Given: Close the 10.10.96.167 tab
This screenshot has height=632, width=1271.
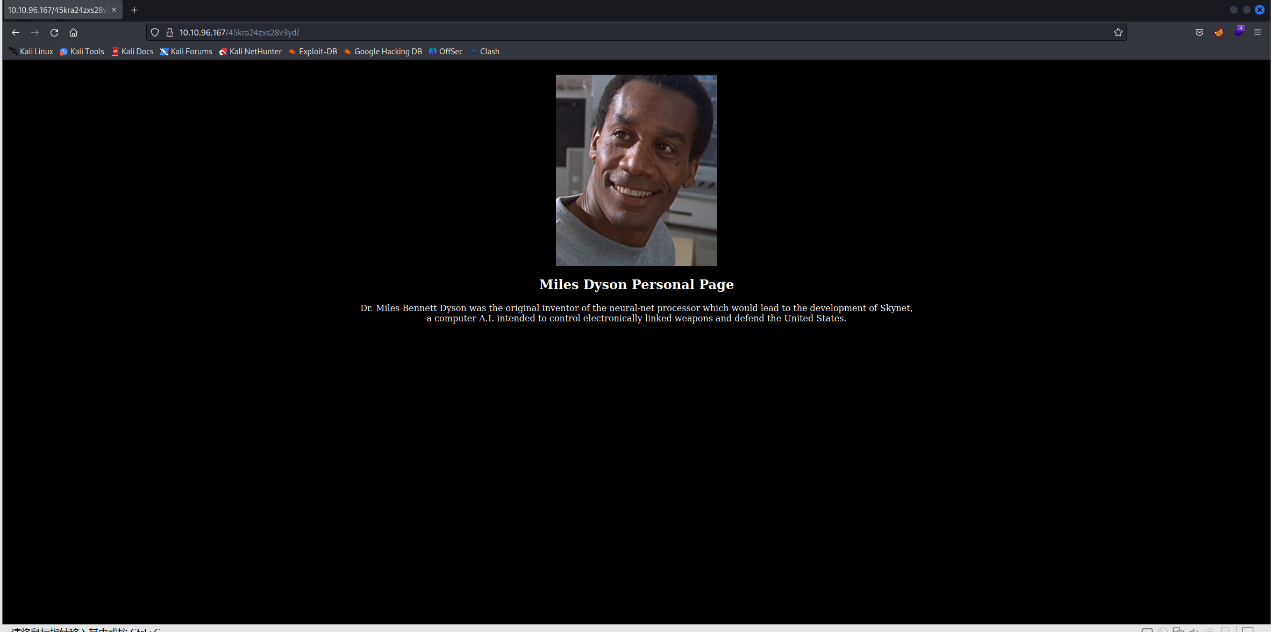Looking at the screenshot, I should click(x=114, y=10).
